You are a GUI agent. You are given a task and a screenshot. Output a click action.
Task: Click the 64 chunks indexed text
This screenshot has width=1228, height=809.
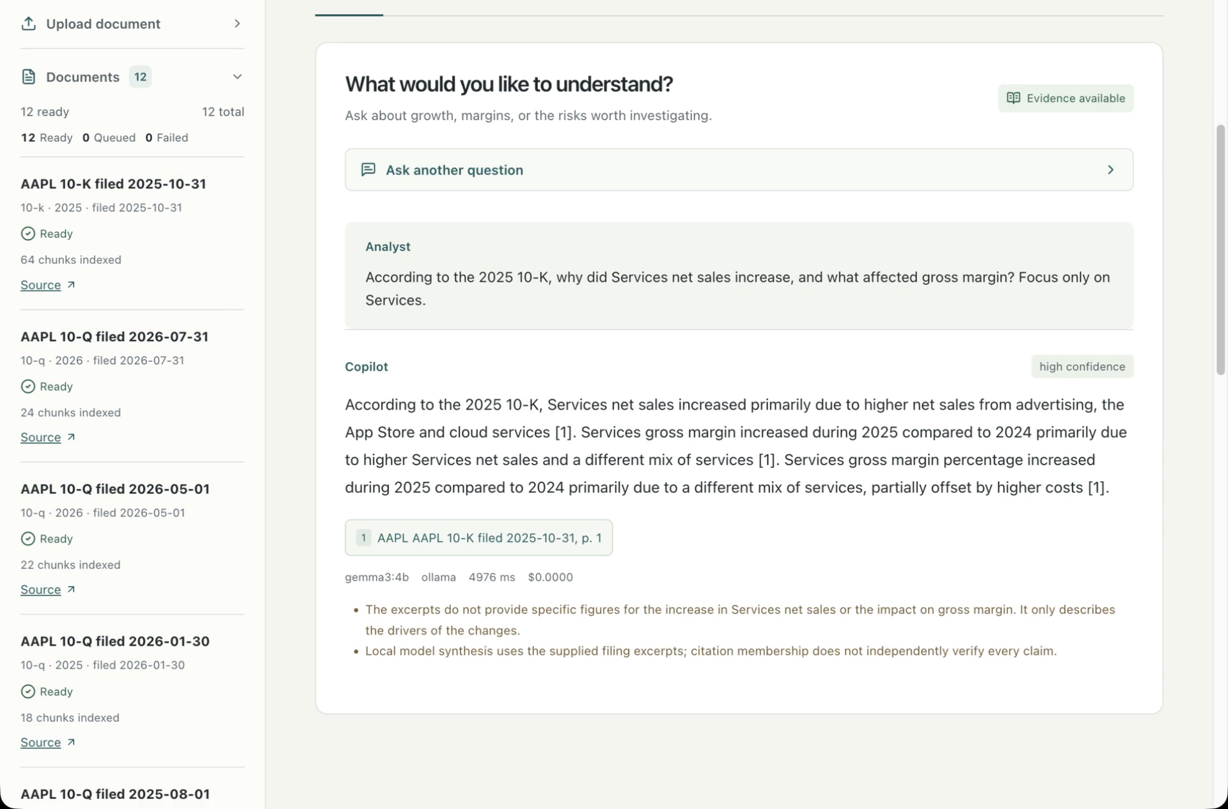point(71,259)
